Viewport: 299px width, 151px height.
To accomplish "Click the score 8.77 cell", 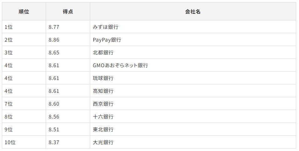I will click(54, 27).
